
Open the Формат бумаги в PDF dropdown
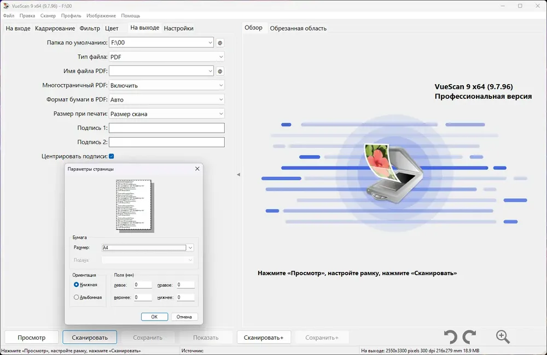tap(221, 99)
